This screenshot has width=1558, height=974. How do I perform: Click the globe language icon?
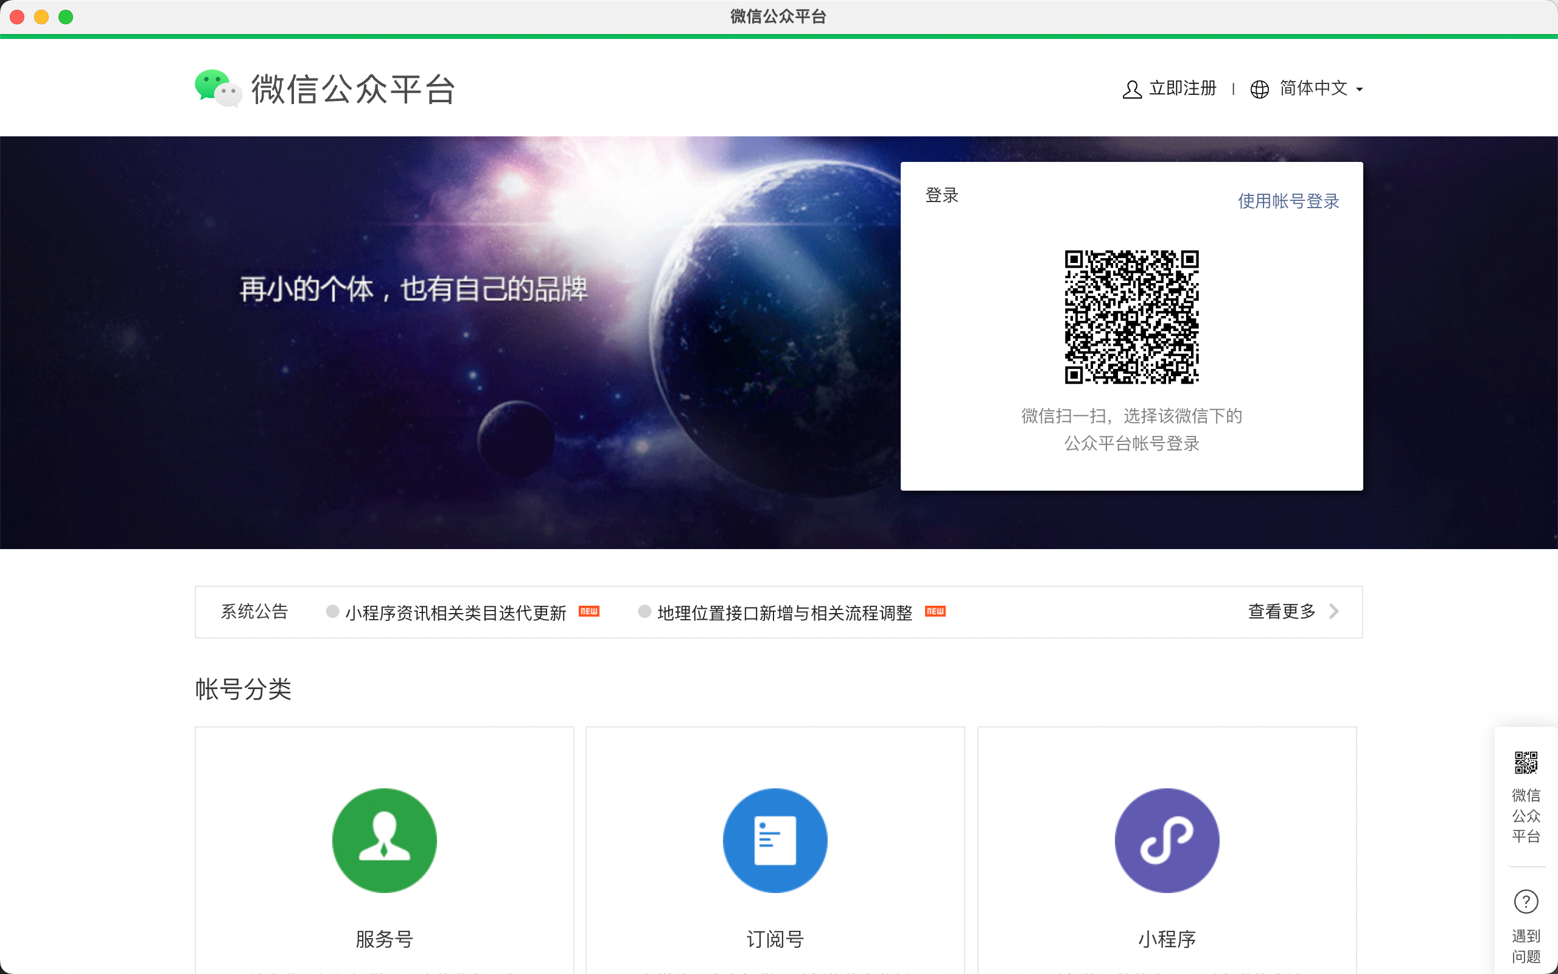coord(1259,89)
